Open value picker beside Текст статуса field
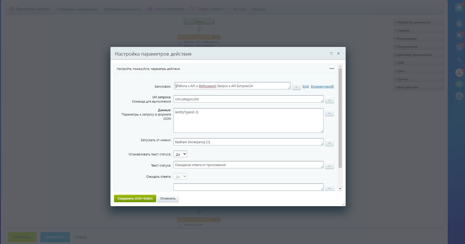The width and height of the screenshot is (465, 244). click(x=329, y=166)
